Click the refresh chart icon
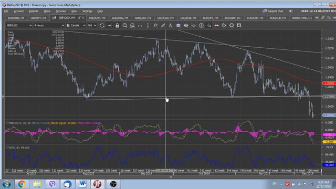This screenshot has width=336, height=189. 102,25
